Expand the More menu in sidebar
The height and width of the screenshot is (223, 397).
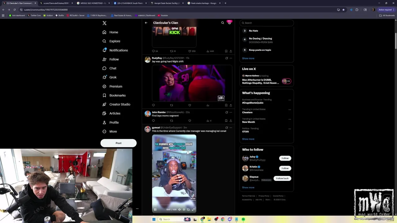click(109, 131)
